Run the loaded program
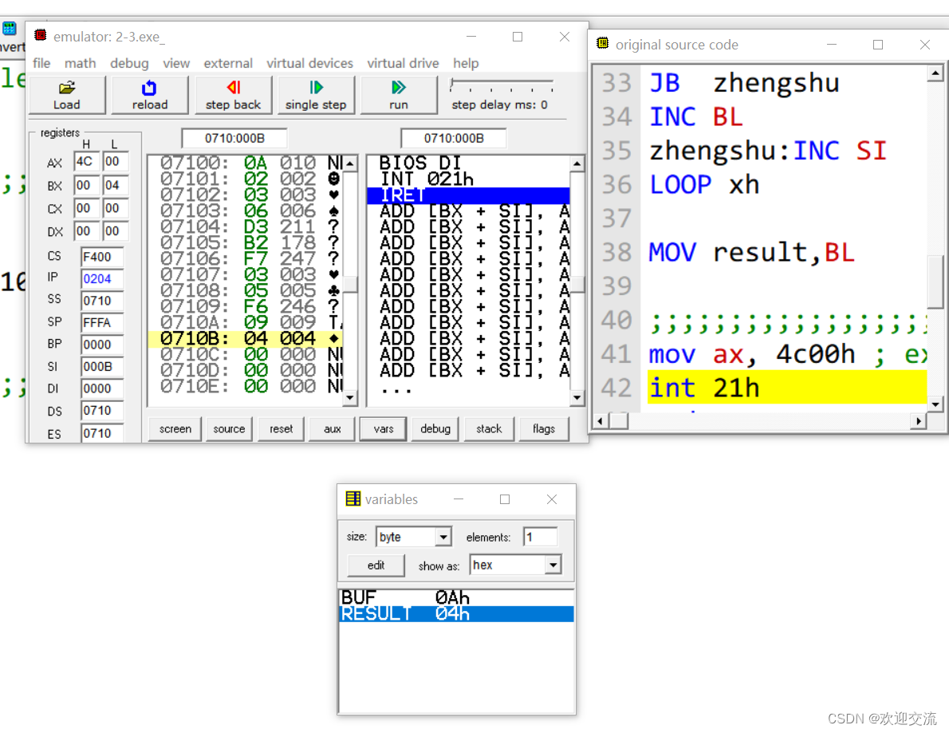This screenshot has width=949, height=733. (399, 96)
